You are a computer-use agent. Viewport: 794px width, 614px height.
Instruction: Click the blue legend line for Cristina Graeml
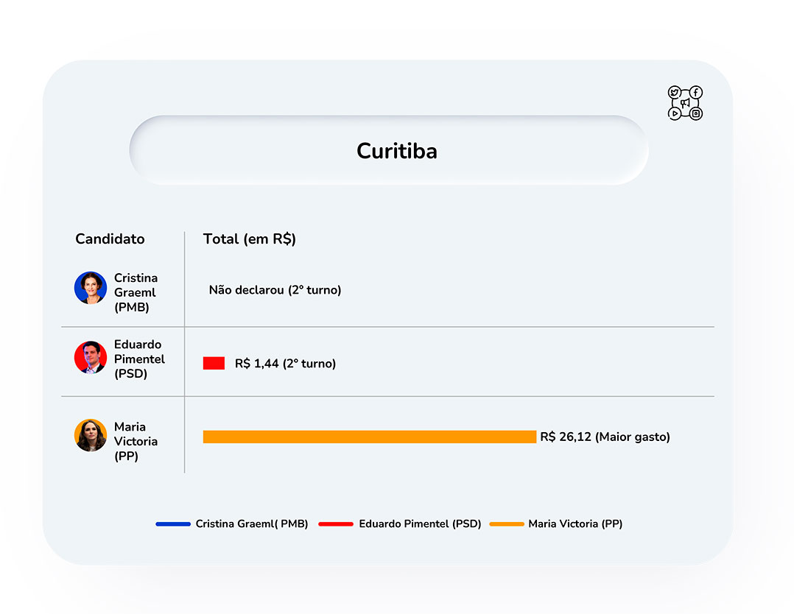[173, 524]
